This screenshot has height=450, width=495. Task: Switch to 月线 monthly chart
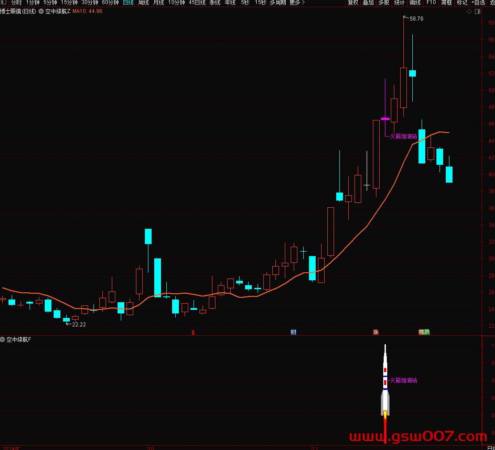[158, 3]
